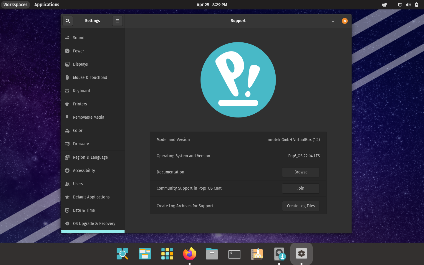The image size is (424, 265).
Task: Click the Printers icon in sidebar
Action: pyautogui.click(x=67, y=104)
